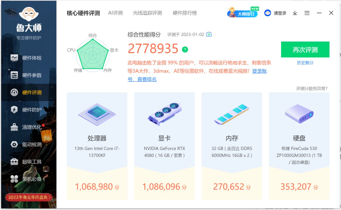Screen dimensions: 341x210
Task: Open the hamburger main menu icon
Action: coord(307,13)
